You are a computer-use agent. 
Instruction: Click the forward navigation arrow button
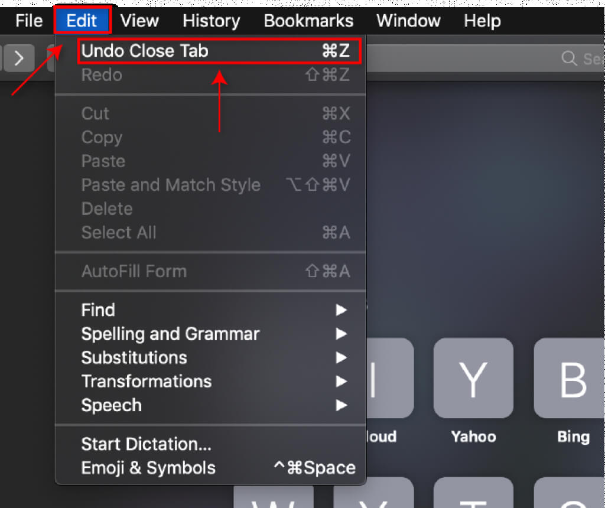pyautogui.click(x=19, y=58)
